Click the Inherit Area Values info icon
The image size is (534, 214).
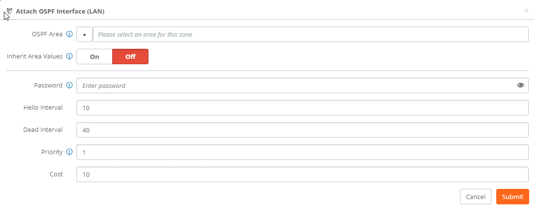(69, 57)
